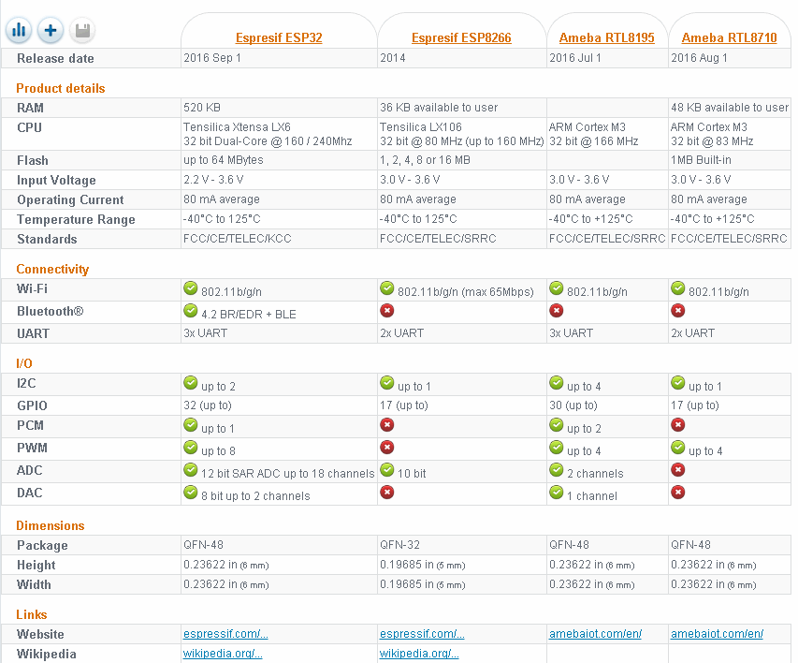Click green check icon for RTL8195 PCM
This screenshot has height=663, width=798.
tap(557, 424)
